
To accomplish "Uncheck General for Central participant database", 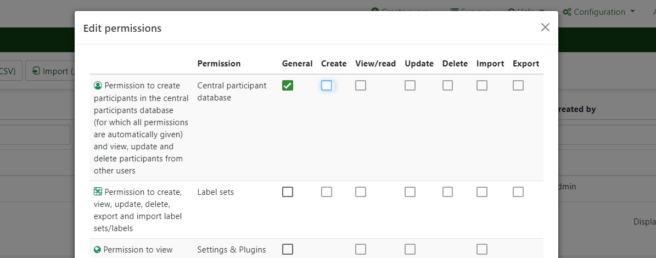I will (x=288, y=86).
